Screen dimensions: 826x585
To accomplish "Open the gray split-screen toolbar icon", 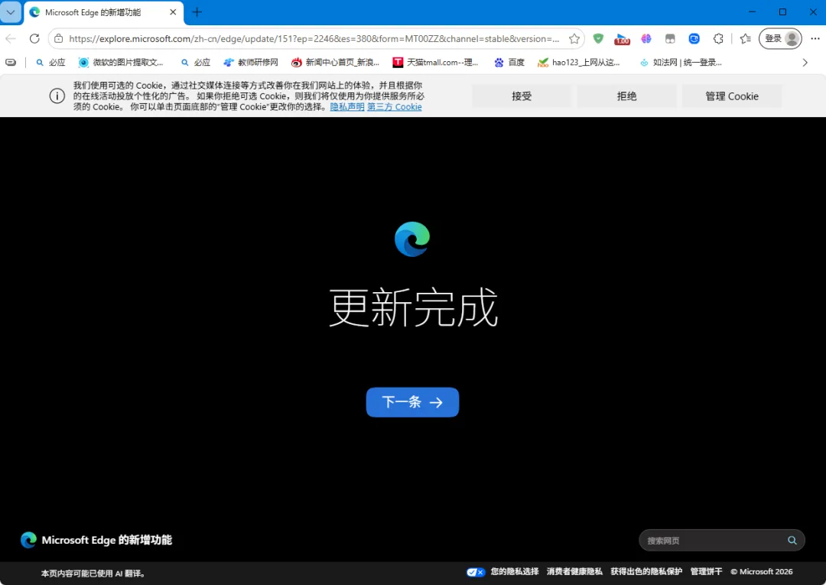I will [x=670, y=38].
